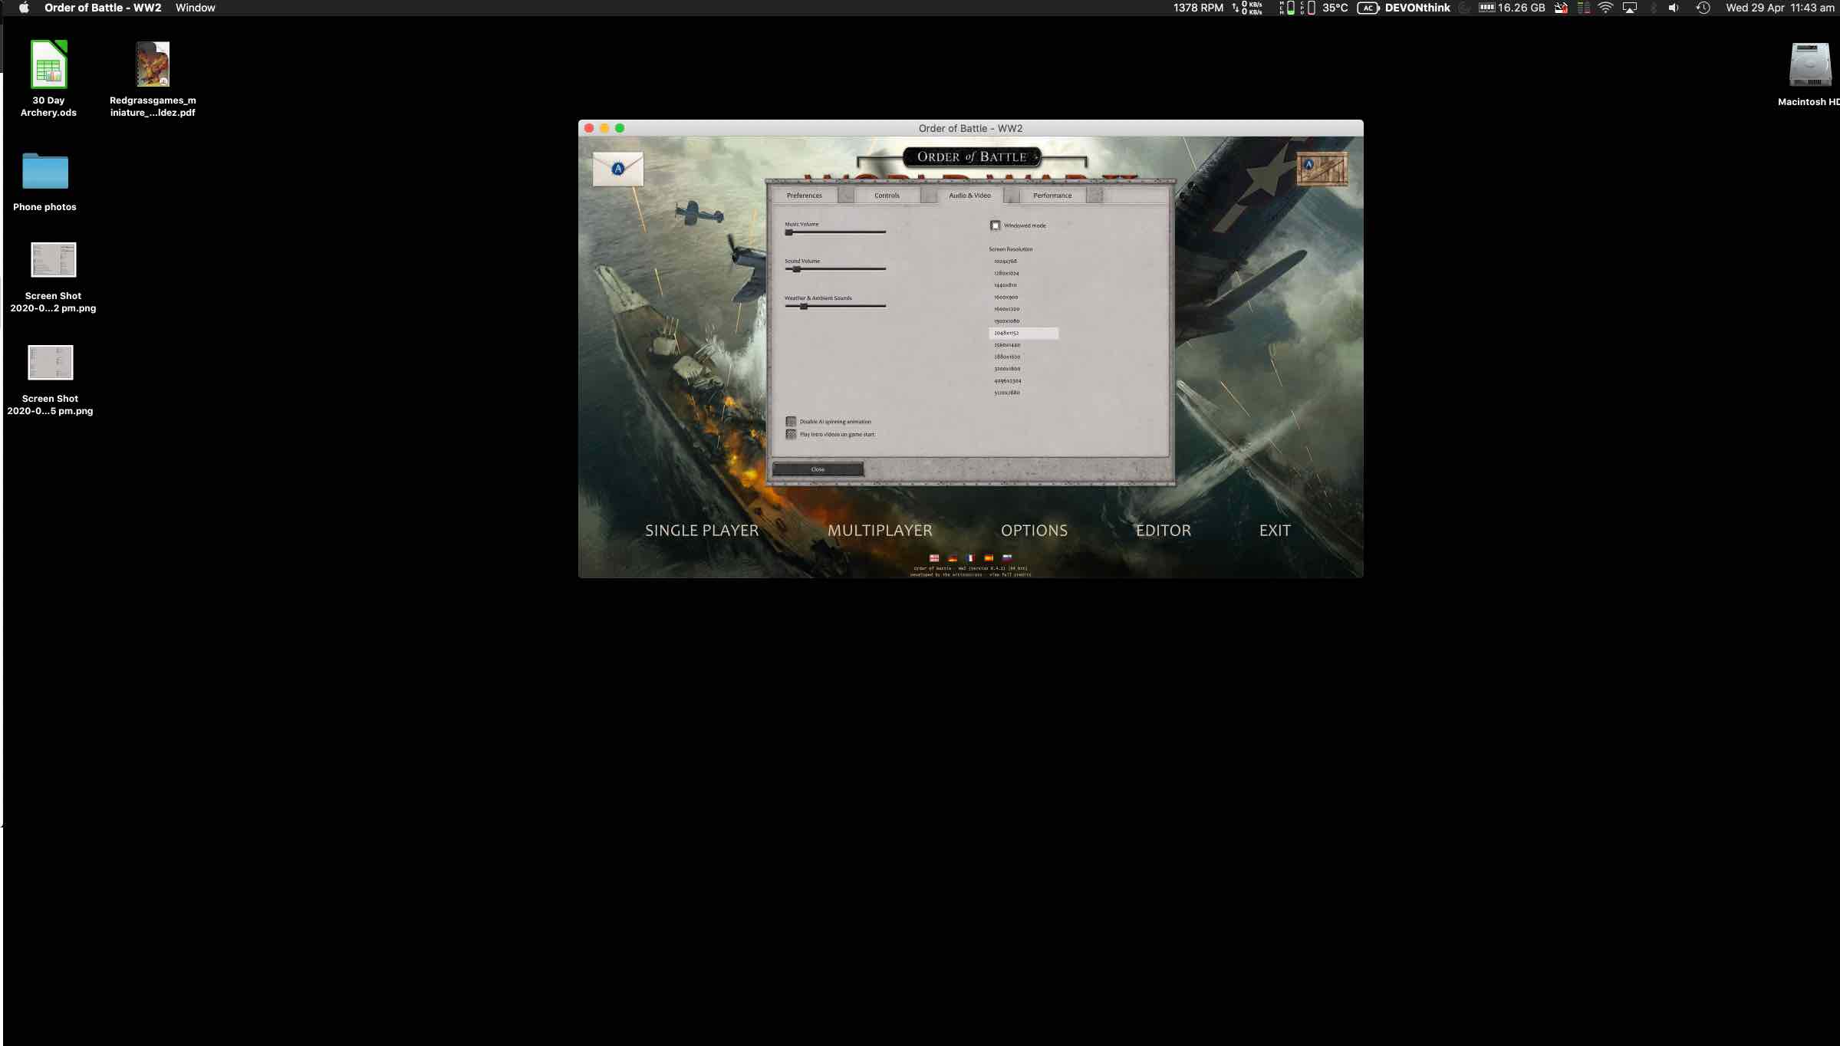1840x1046 pixels.
Task: Switch to the Performance tab
Action: point(1052,195)
